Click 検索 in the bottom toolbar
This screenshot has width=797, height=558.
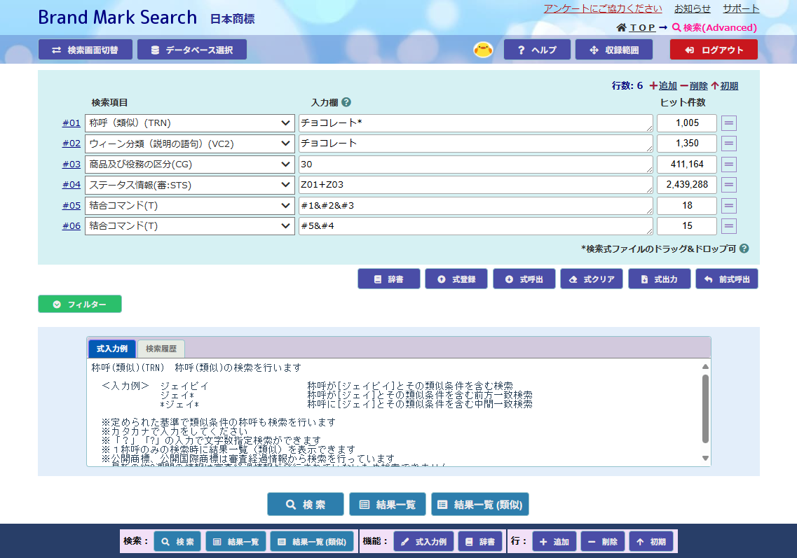pyautogui.click(x=177, y=541)
